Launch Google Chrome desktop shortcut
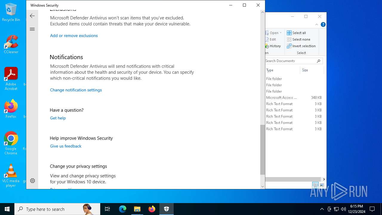 [11, 143]
